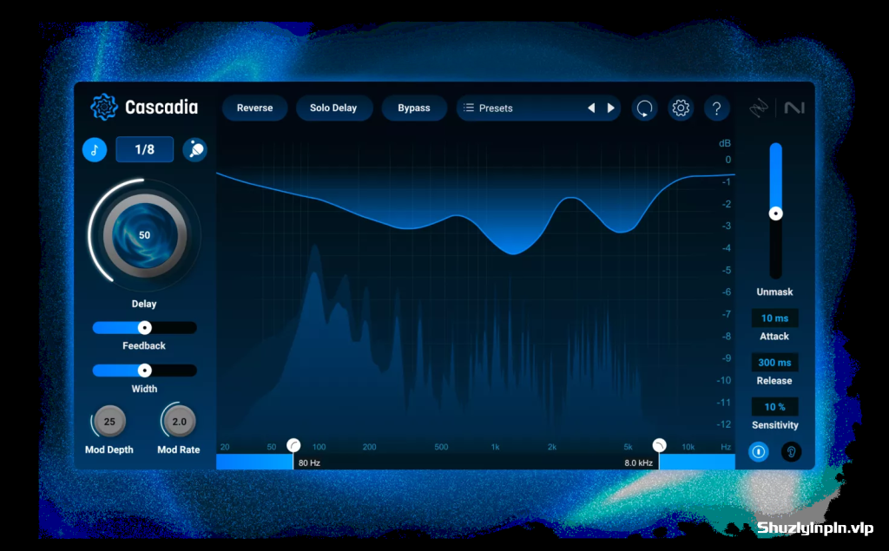Click the 80 Hz low-cut frequency label
This screenshot has height=551, width=889.
click(x=310, y=463)
